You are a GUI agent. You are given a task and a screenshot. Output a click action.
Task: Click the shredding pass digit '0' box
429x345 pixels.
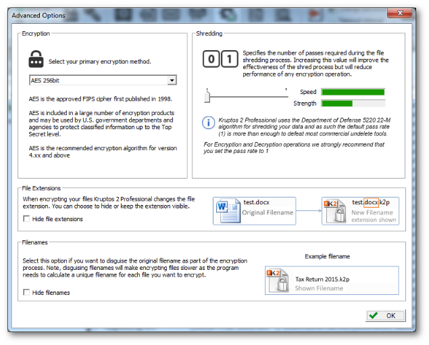[x=211, y=59]
